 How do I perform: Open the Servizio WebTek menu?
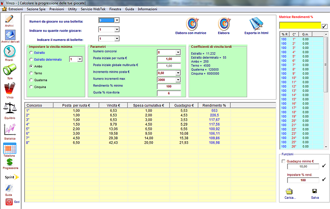coord(93,9)
